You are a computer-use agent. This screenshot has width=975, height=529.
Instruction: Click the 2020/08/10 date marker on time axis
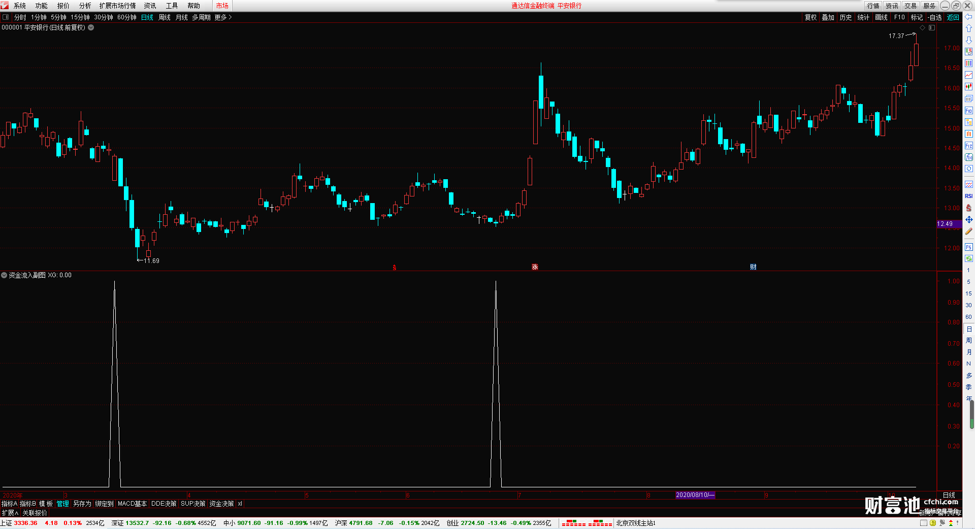[695, 495]
